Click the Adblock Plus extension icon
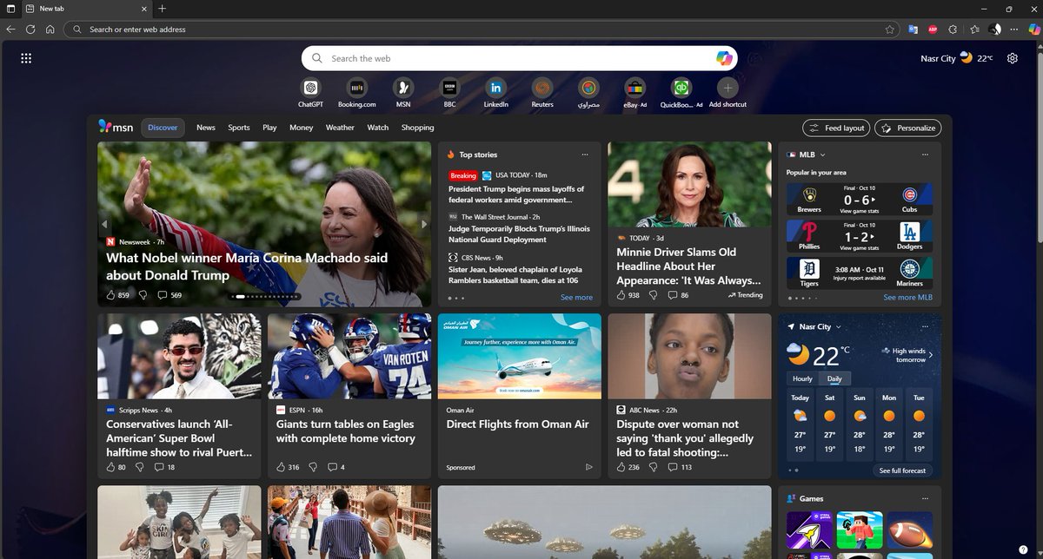1043x559 pixels. [933, 29]
